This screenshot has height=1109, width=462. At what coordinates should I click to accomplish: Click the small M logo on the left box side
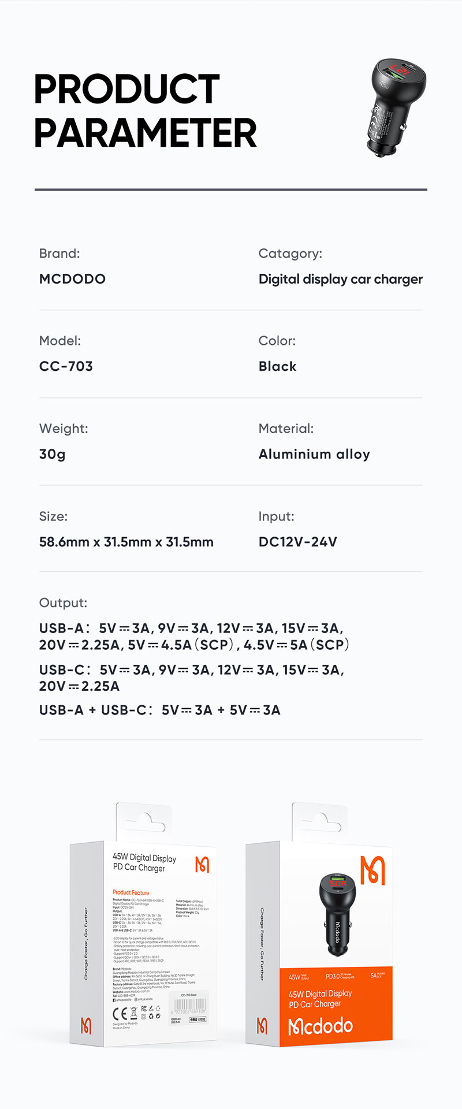click(86, 1026)
